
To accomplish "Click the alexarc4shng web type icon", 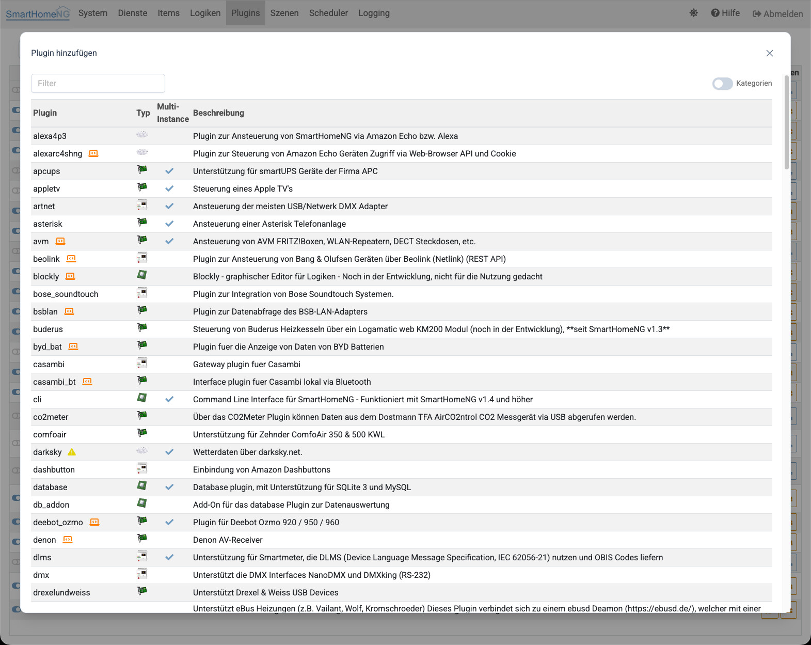I will (x=142, y=152).
